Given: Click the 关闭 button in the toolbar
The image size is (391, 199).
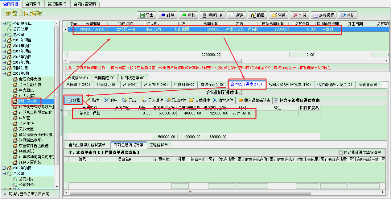Looking at the screenshot, I should [348, 15].
